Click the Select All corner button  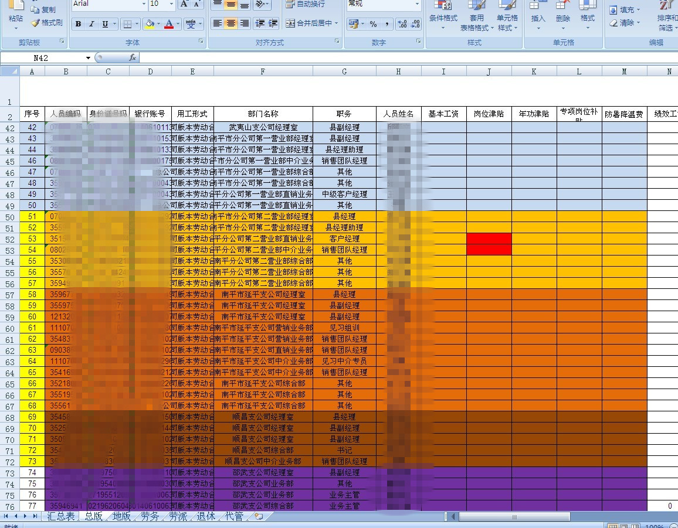click(10, 71)
